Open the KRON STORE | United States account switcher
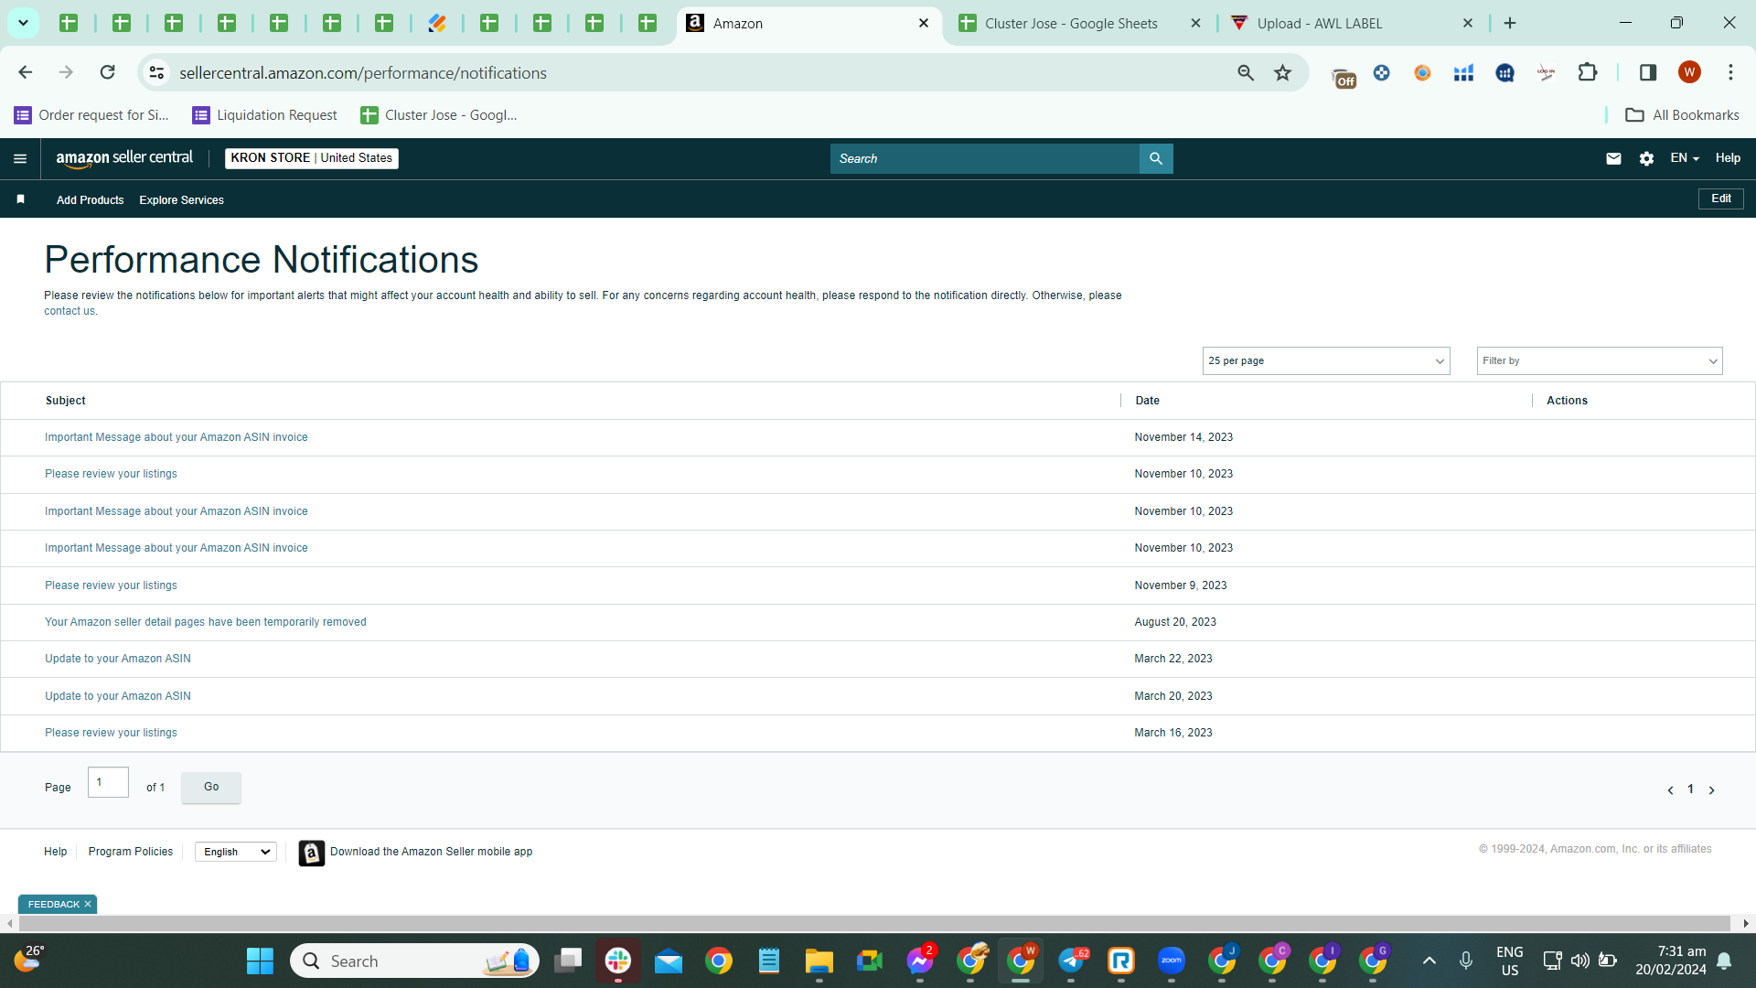Screen dimensions: 1756x988 coord(312,158)
